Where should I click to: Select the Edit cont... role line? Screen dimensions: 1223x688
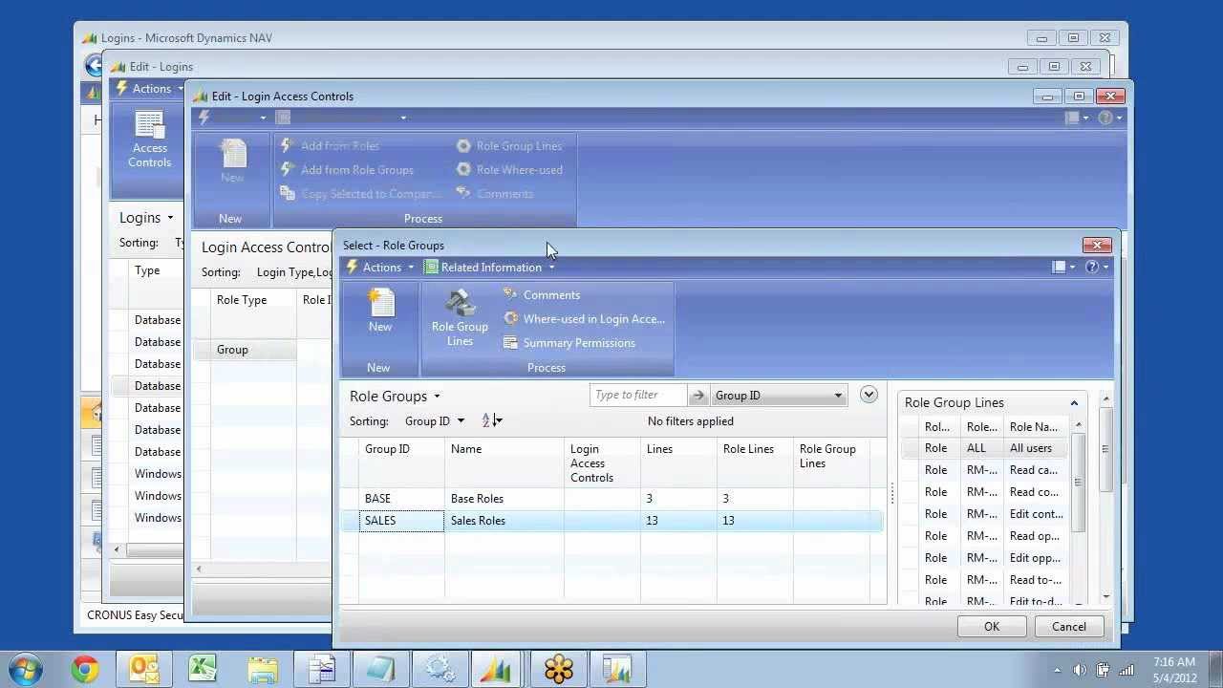pyautogui.click(x=986, y=514)
